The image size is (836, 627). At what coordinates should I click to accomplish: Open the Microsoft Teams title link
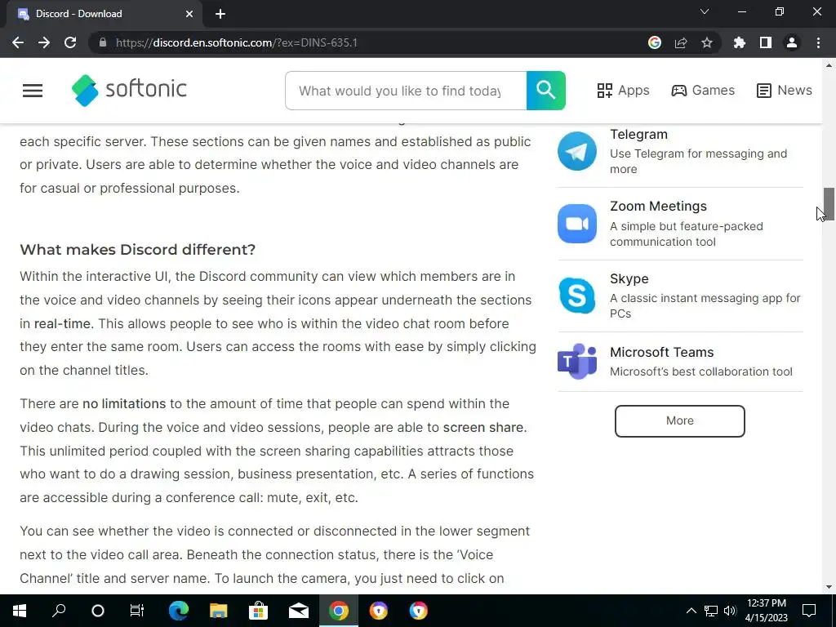click(661, 353)
